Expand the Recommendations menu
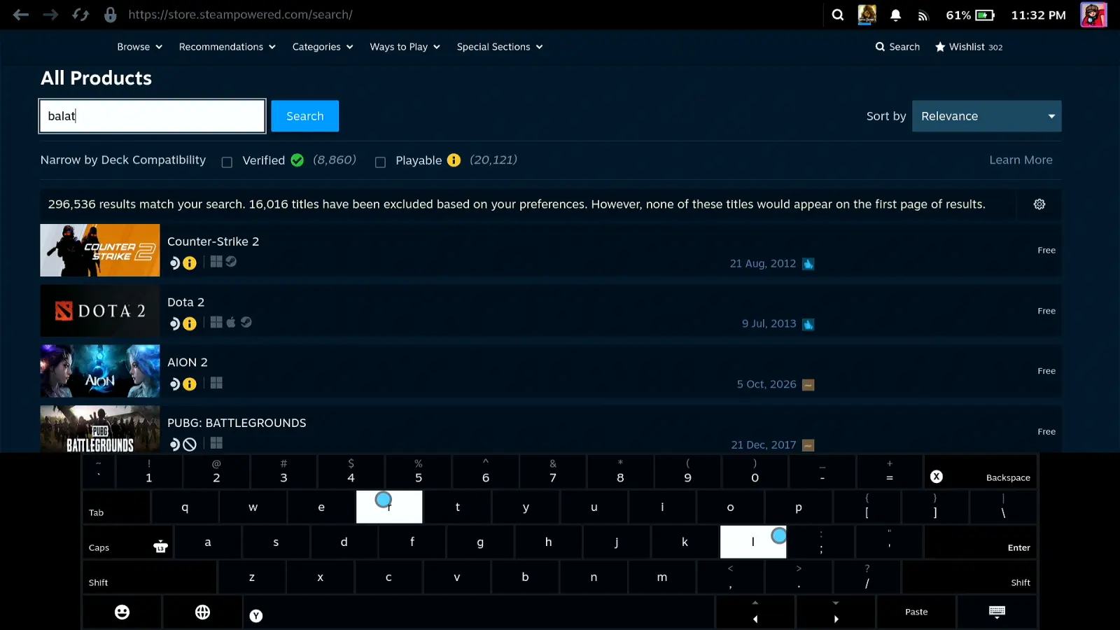Viewport: 1120px width, 630px height. tap(227, 47)
